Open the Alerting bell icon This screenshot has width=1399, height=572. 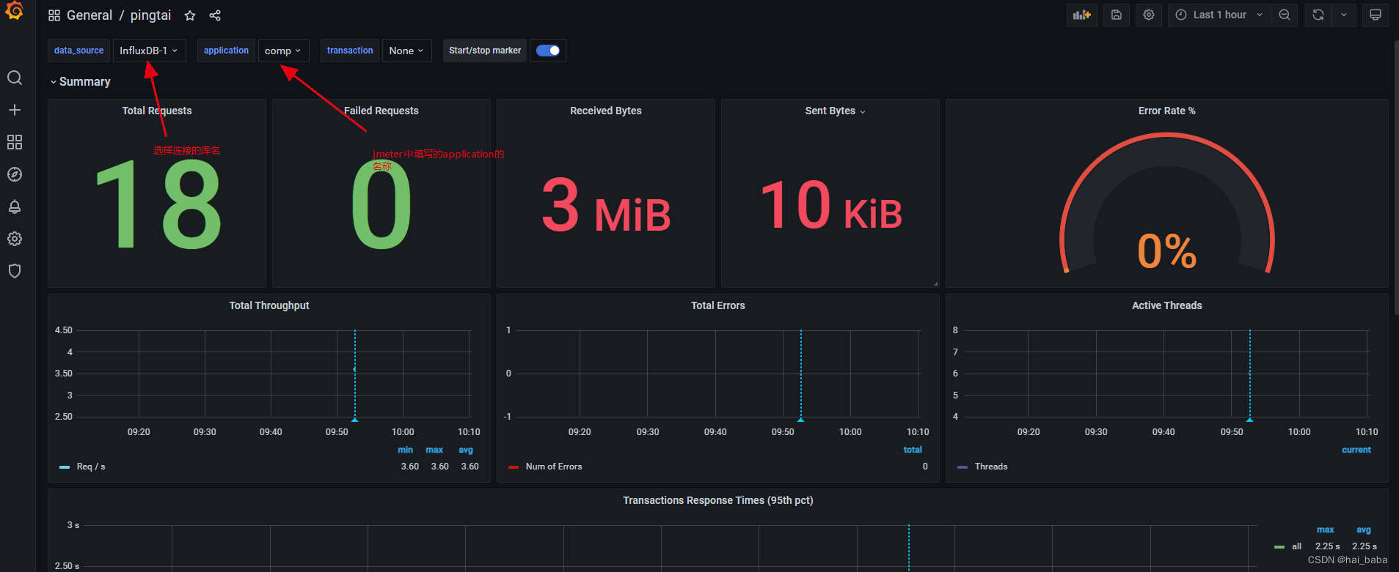click(x=15, y=207)
